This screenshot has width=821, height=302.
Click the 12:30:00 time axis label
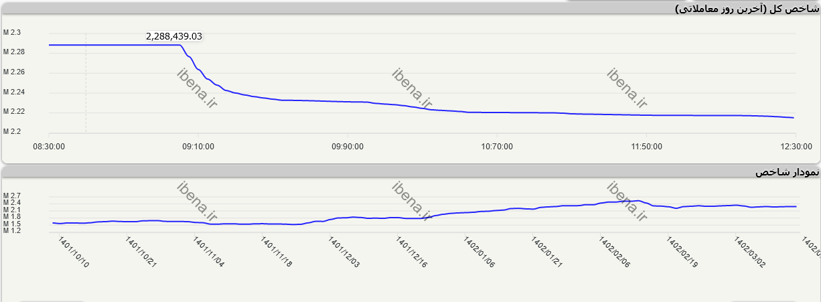pos(795,147)
